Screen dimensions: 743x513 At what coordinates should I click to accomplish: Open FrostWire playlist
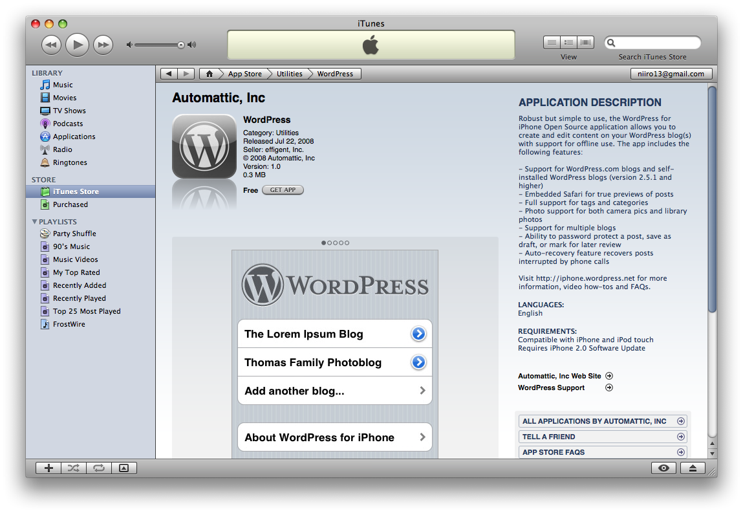(91, 324)
